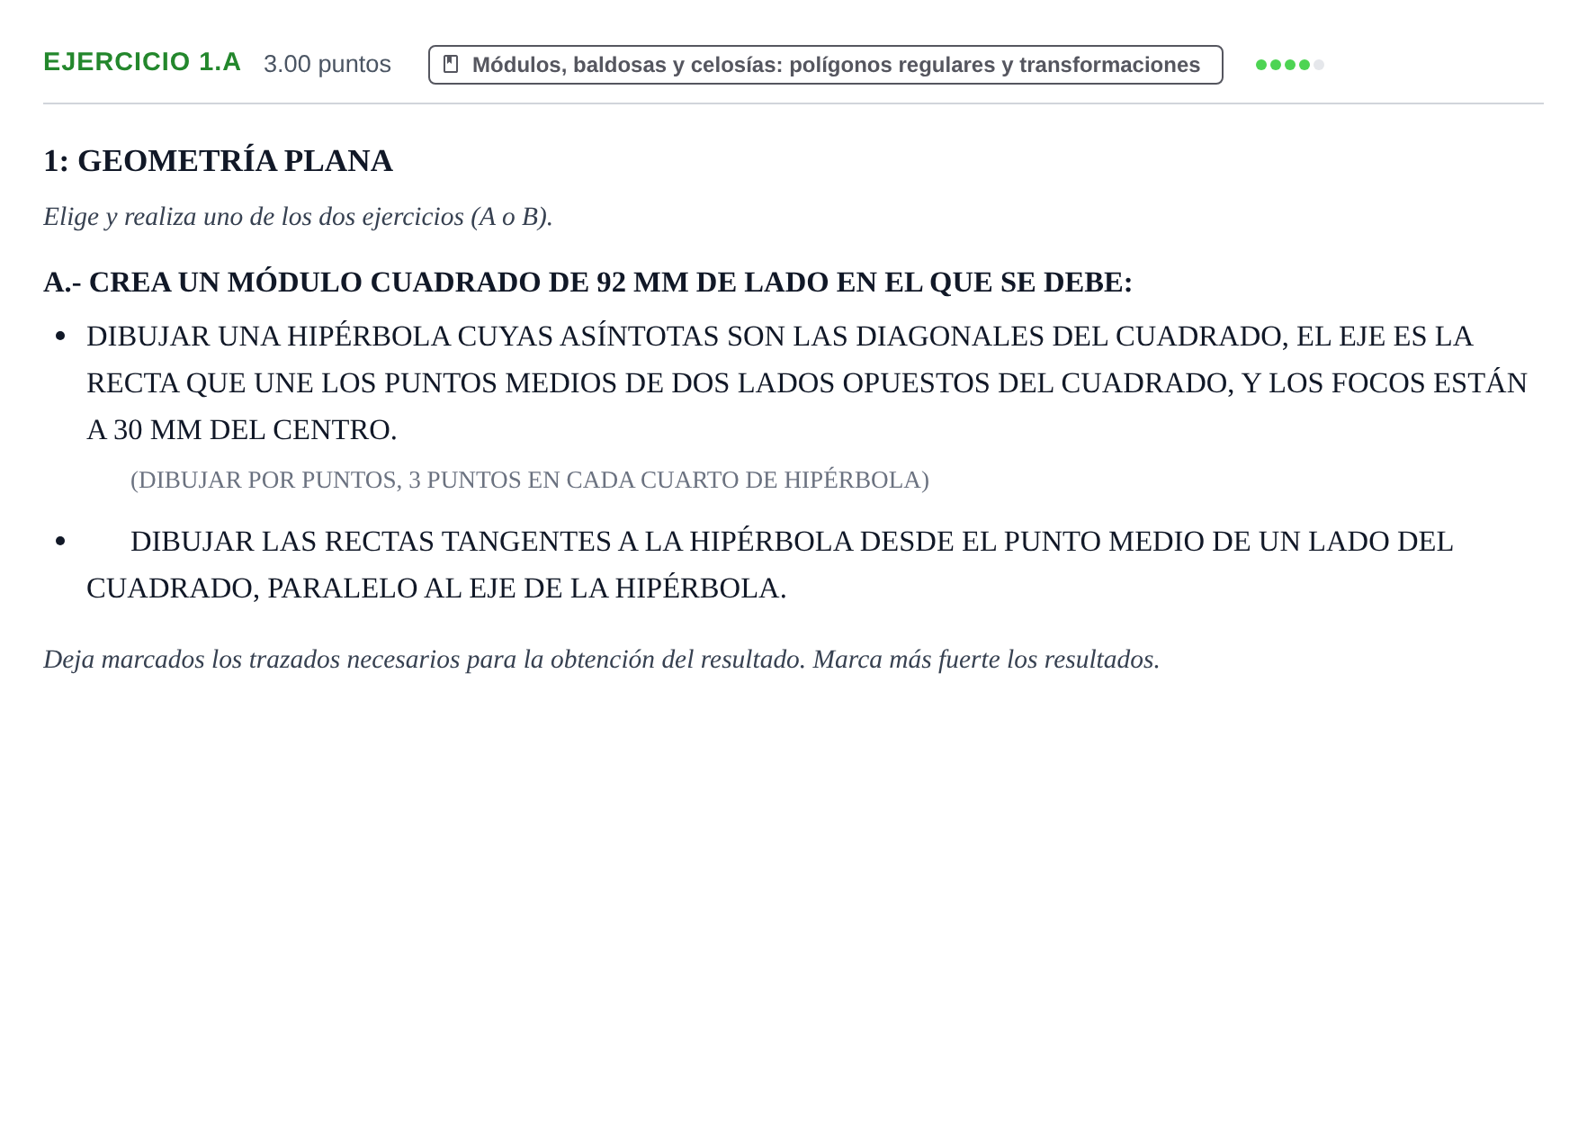The height and width of the screenshot is (1141, 1587).
Task: Click the fourth green difficulty dot
Action: pos(1305,65)
